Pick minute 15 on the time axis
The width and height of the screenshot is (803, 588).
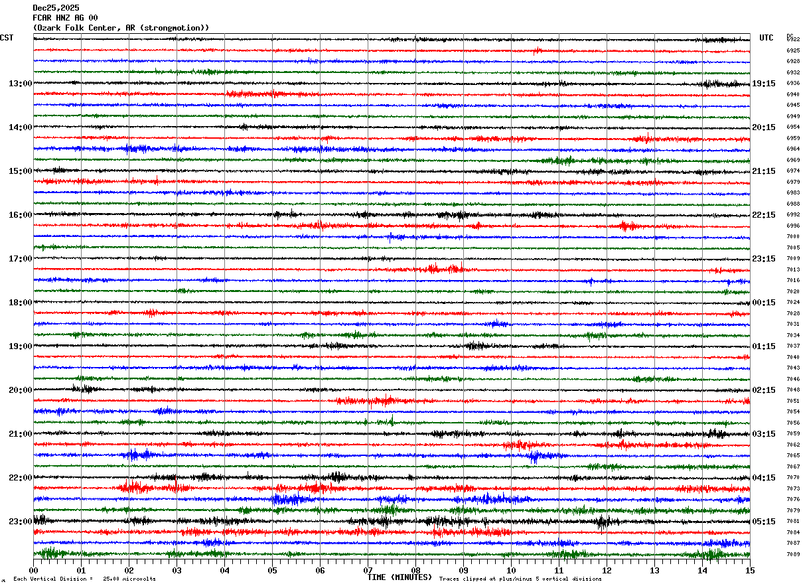coord(750,570)
